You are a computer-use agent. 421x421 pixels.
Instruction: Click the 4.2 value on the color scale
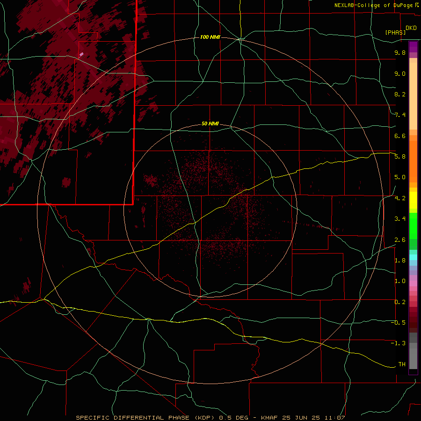click(400, 198)
